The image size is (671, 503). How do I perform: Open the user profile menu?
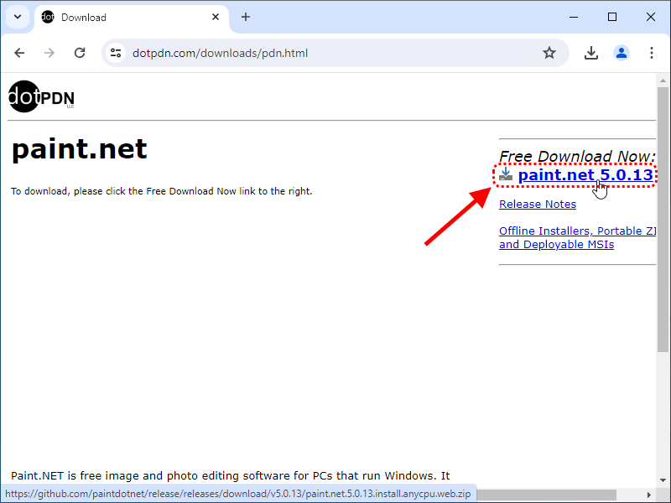tap(622, 53)
